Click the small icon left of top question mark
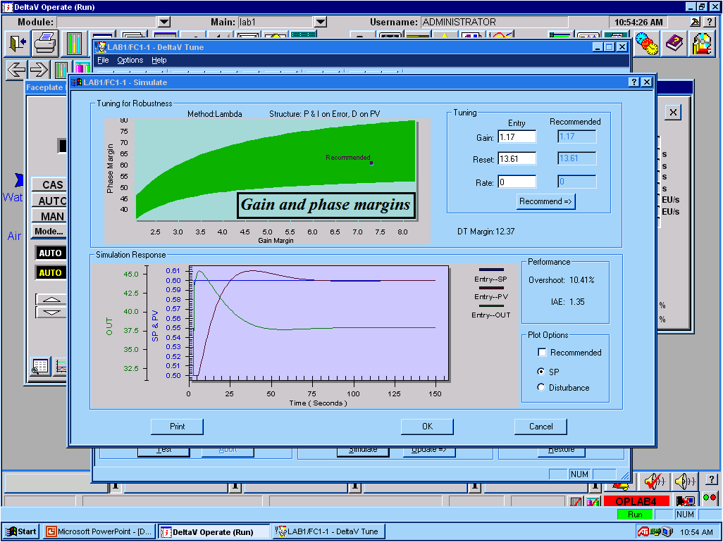723x542 pixels. pyautogui.click(x=695, y=22)
